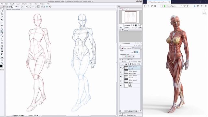Open the Filter menu

(36, 4)
